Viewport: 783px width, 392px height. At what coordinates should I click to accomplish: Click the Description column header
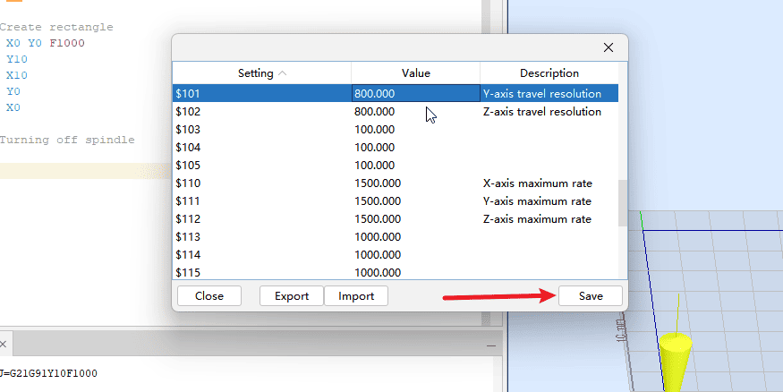click(x=549, y=72)
